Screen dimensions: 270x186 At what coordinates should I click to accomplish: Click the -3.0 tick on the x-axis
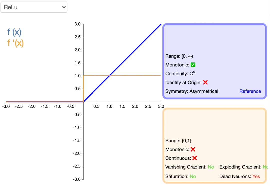6,106
